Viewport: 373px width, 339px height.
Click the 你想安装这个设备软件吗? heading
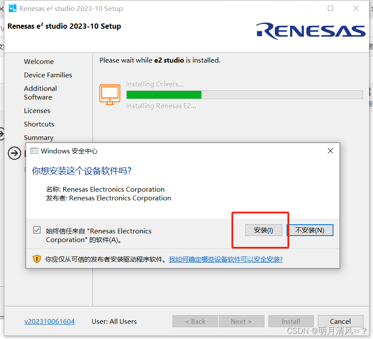click(x=82, y=171)
